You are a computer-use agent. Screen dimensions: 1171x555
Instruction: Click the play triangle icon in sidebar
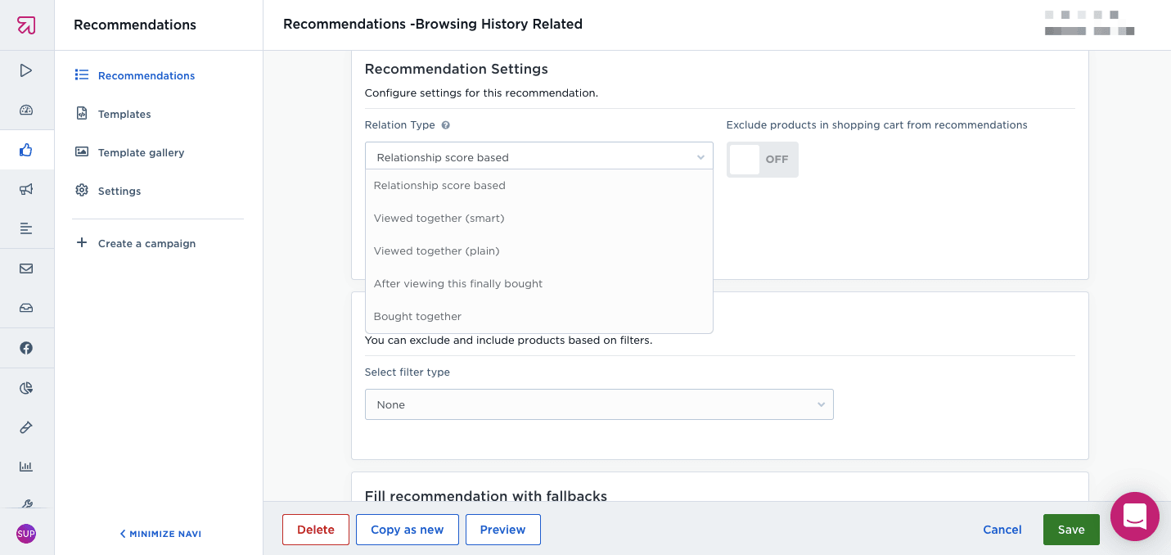click(26, 70)
